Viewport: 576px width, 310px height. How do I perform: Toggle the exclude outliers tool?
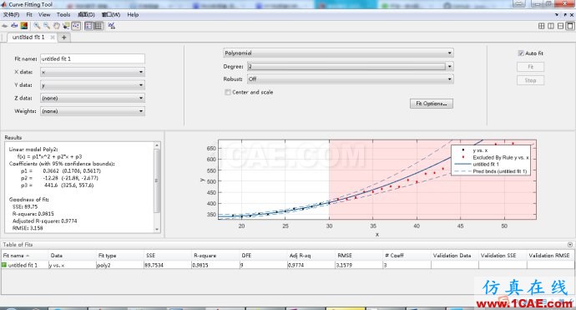point(76,26)
